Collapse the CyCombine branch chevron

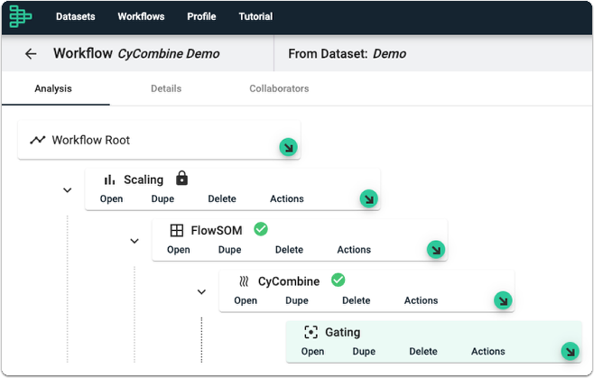(201, 291)
